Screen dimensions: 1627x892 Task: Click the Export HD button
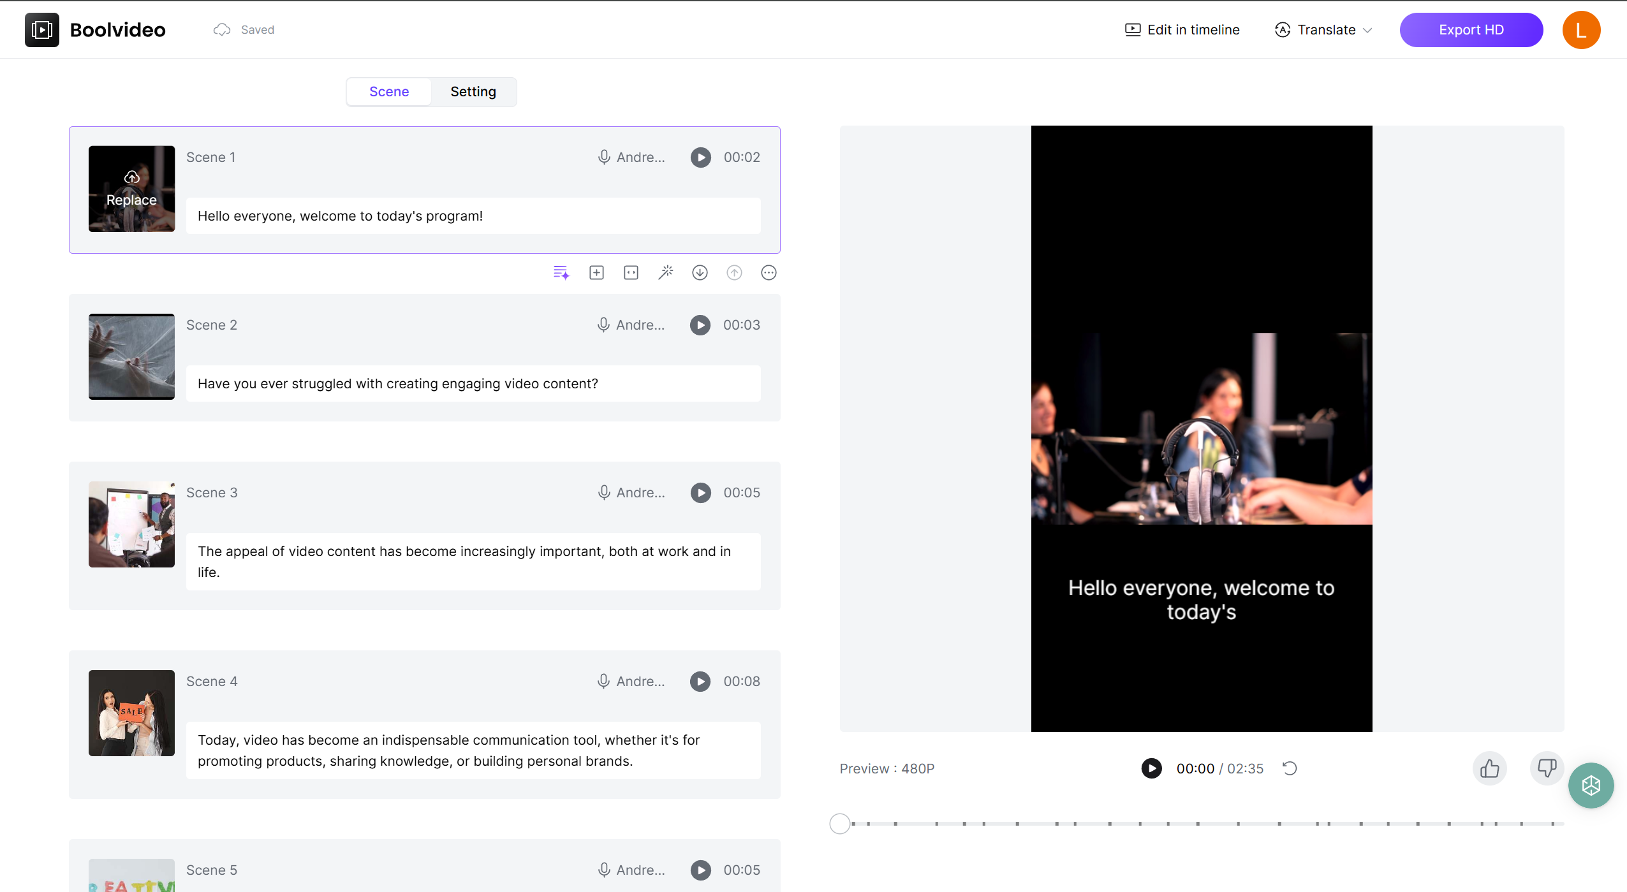1471,30
